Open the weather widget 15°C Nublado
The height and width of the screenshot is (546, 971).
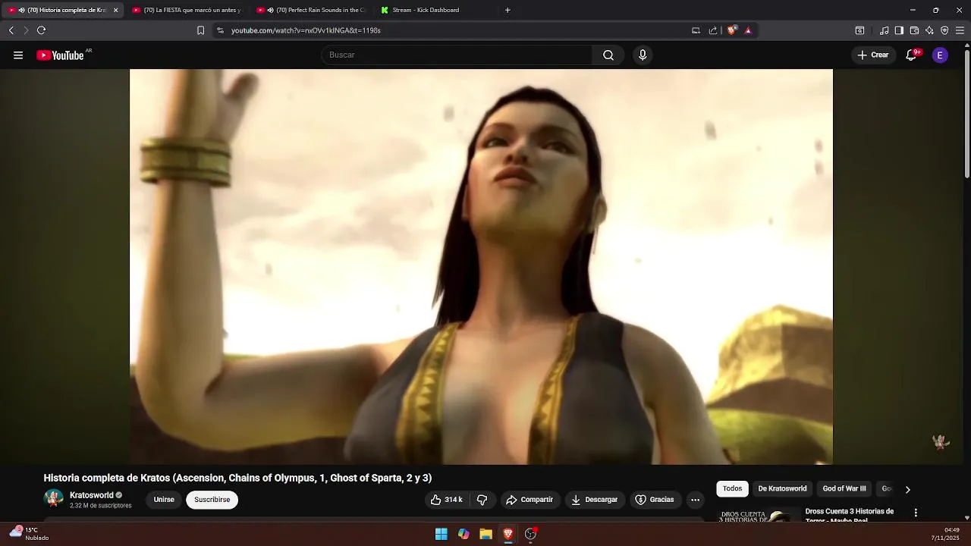(x=29, y=534)
